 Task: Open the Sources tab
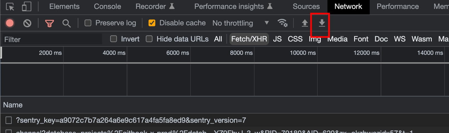click(x=306, y=7)
